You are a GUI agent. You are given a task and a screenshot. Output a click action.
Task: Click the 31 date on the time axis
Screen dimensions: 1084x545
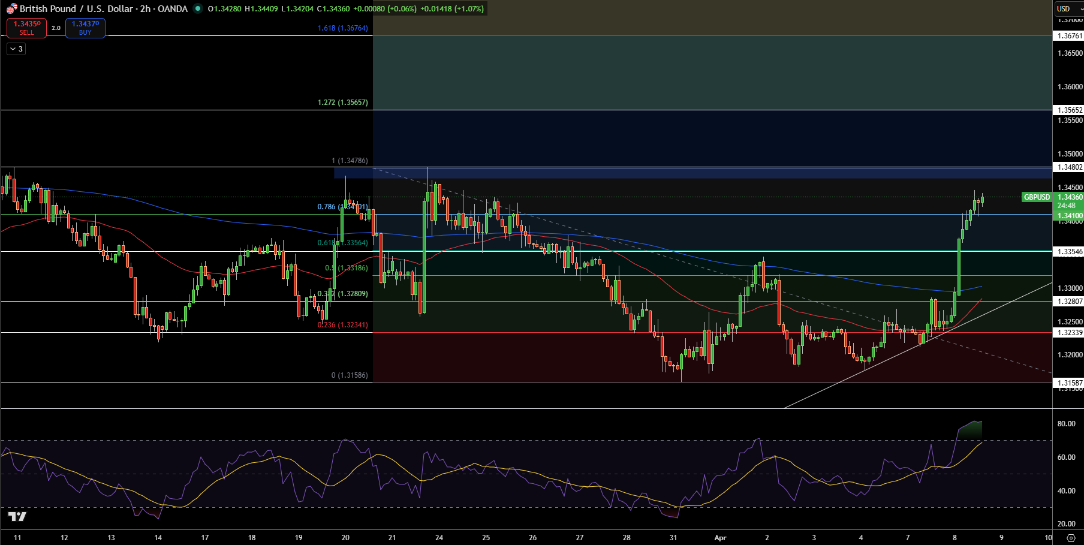pos(673,538)
